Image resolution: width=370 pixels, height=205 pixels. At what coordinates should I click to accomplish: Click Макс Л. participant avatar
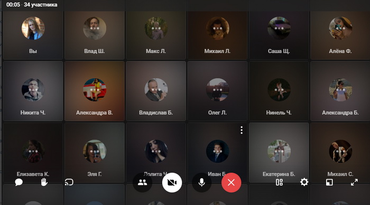point(156,28)
